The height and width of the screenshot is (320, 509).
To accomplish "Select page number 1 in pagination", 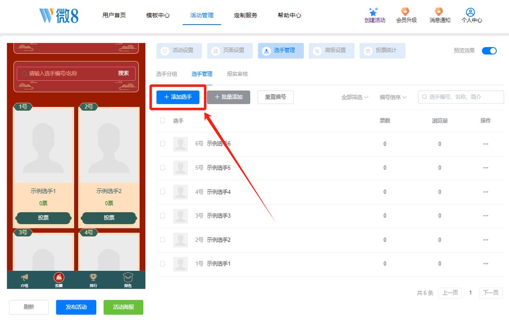I will [x=470, y=293].
